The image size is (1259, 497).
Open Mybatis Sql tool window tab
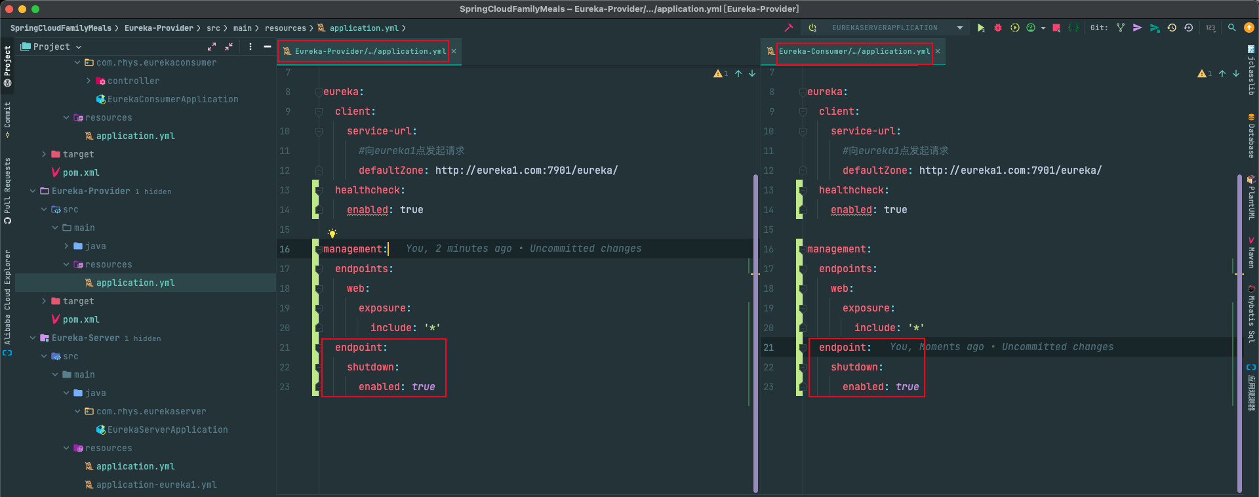click(x=1251, y=314)
